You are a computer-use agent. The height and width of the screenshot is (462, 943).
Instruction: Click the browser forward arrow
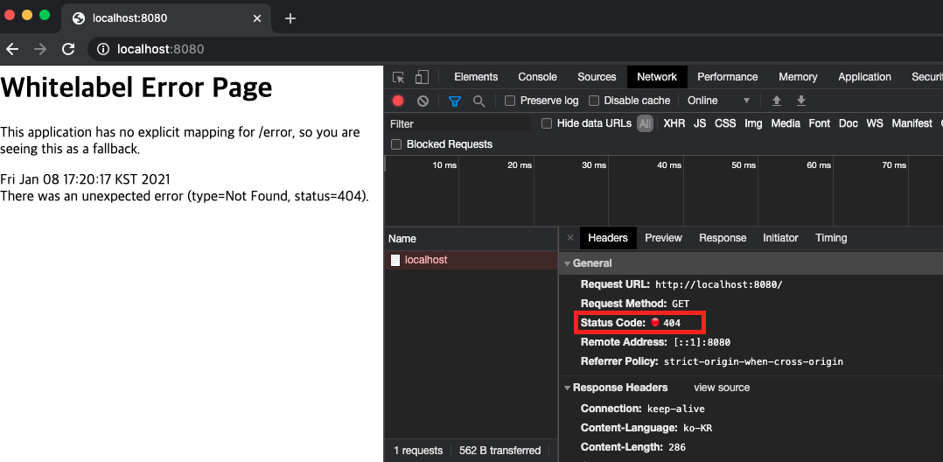click(x=40, y=49)
